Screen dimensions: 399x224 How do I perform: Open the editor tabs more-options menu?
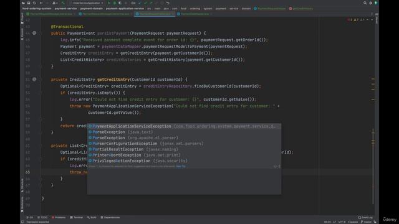pos(372,14)
